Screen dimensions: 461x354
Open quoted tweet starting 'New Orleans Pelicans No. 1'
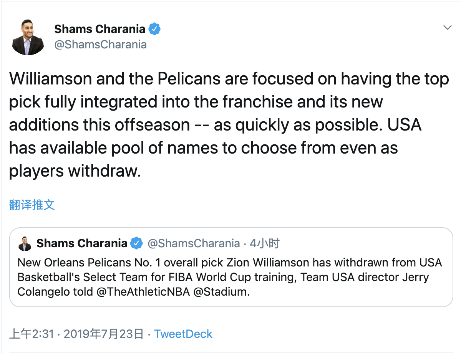[231, 267]
